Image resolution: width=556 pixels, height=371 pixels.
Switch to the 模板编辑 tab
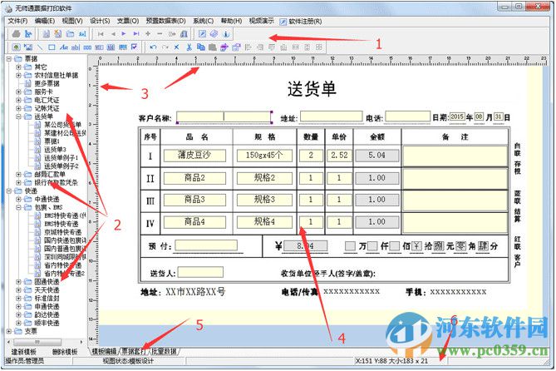tap(104, 352)
